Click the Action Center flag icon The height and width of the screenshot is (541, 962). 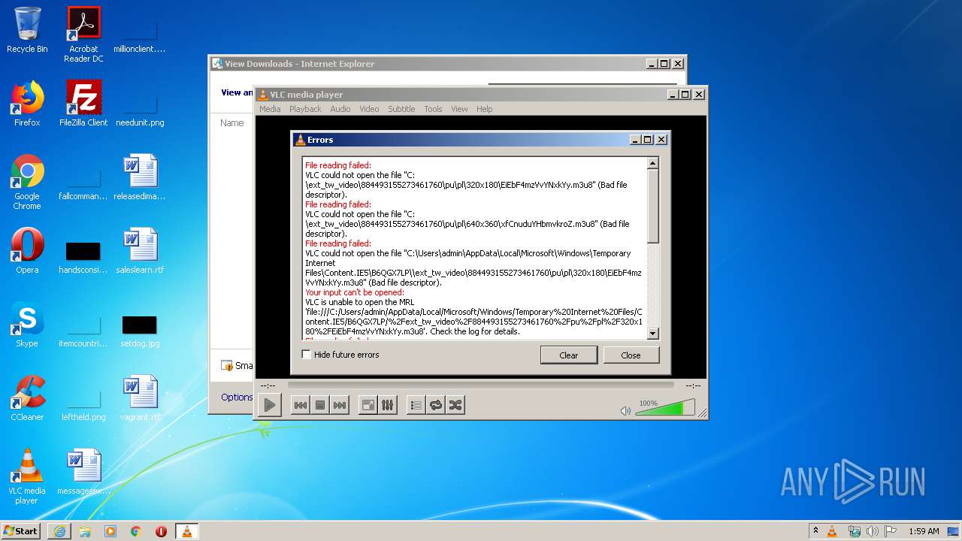point(891,531)
